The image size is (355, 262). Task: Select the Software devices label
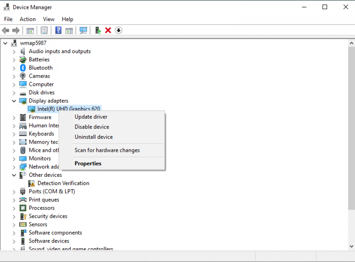point(49,241)
